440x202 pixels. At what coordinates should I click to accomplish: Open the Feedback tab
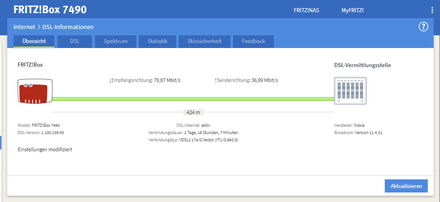pos(253,41)
